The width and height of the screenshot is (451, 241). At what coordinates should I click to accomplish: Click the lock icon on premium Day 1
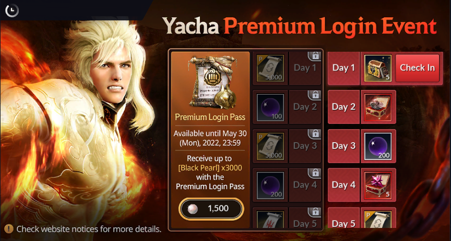[315, 56]
